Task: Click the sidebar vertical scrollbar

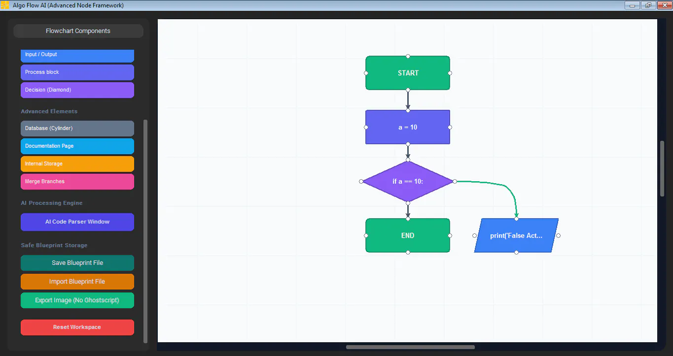Action: click(x=145, y=231)
